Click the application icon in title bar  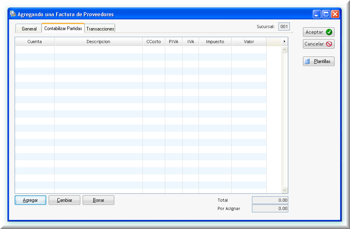click(13, 14)
